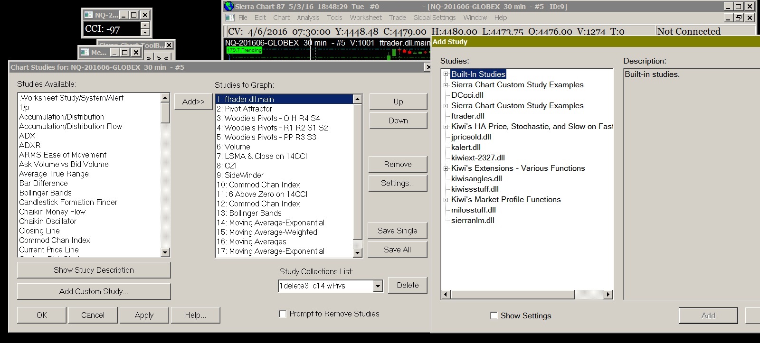Click scroll-down arrow of Studies to Graph list

pos(358,253)
